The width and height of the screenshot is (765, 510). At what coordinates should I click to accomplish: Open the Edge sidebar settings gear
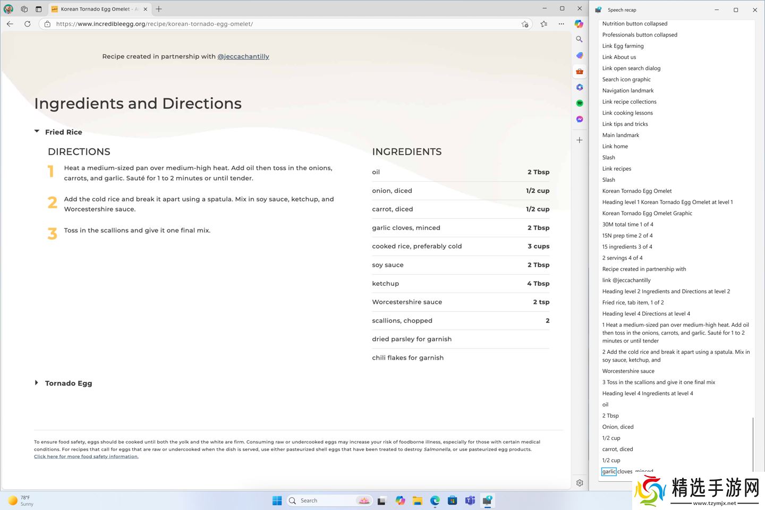click(x=580, y=483)
